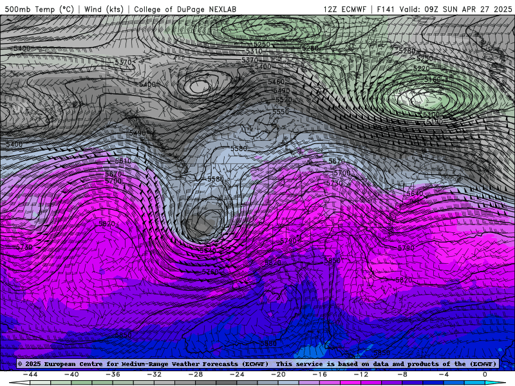The width and height of the screenshot is (515, 386).
Task: Click the -12 colorbar scale label
Action: tap(361, 374)
